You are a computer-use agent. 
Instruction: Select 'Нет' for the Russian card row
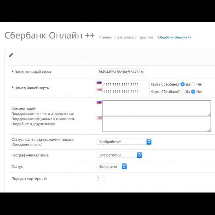click(193, 84)
